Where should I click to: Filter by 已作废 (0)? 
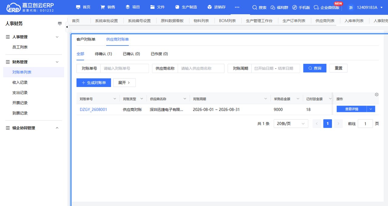coord(159,54)
